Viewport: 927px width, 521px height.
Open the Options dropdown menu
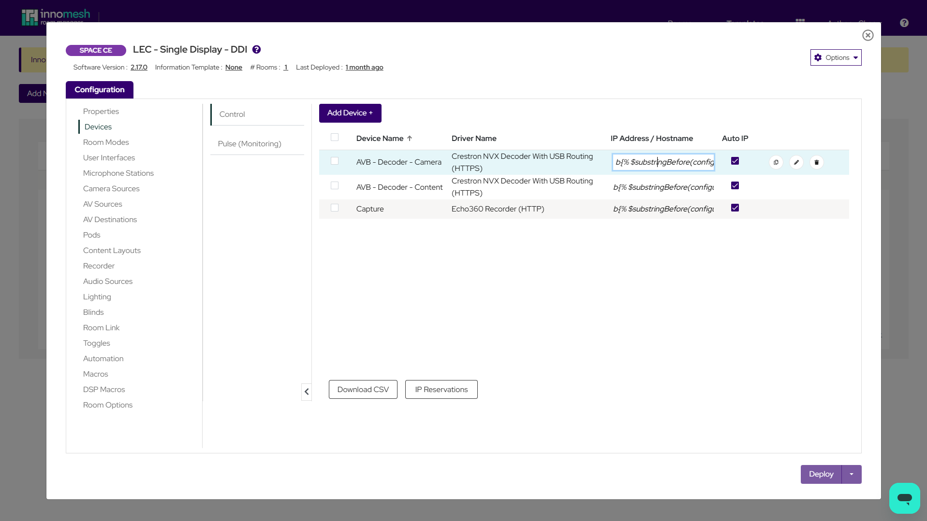pyautogui.click(x=836, y=57)
